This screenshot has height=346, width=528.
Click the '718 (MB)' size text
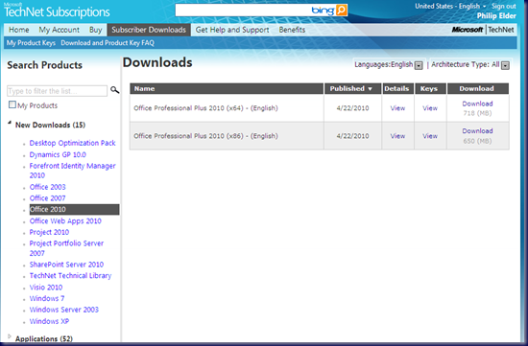477,113
